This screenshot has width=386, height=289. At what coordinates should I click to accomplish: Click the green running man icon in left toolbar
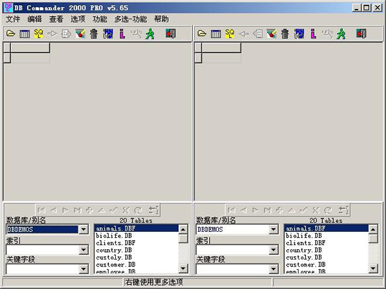click(150, 33)
